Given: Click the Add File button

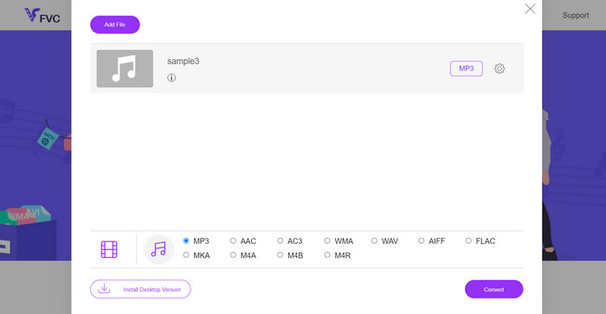Looking at the screenshot, I should 115,25.
